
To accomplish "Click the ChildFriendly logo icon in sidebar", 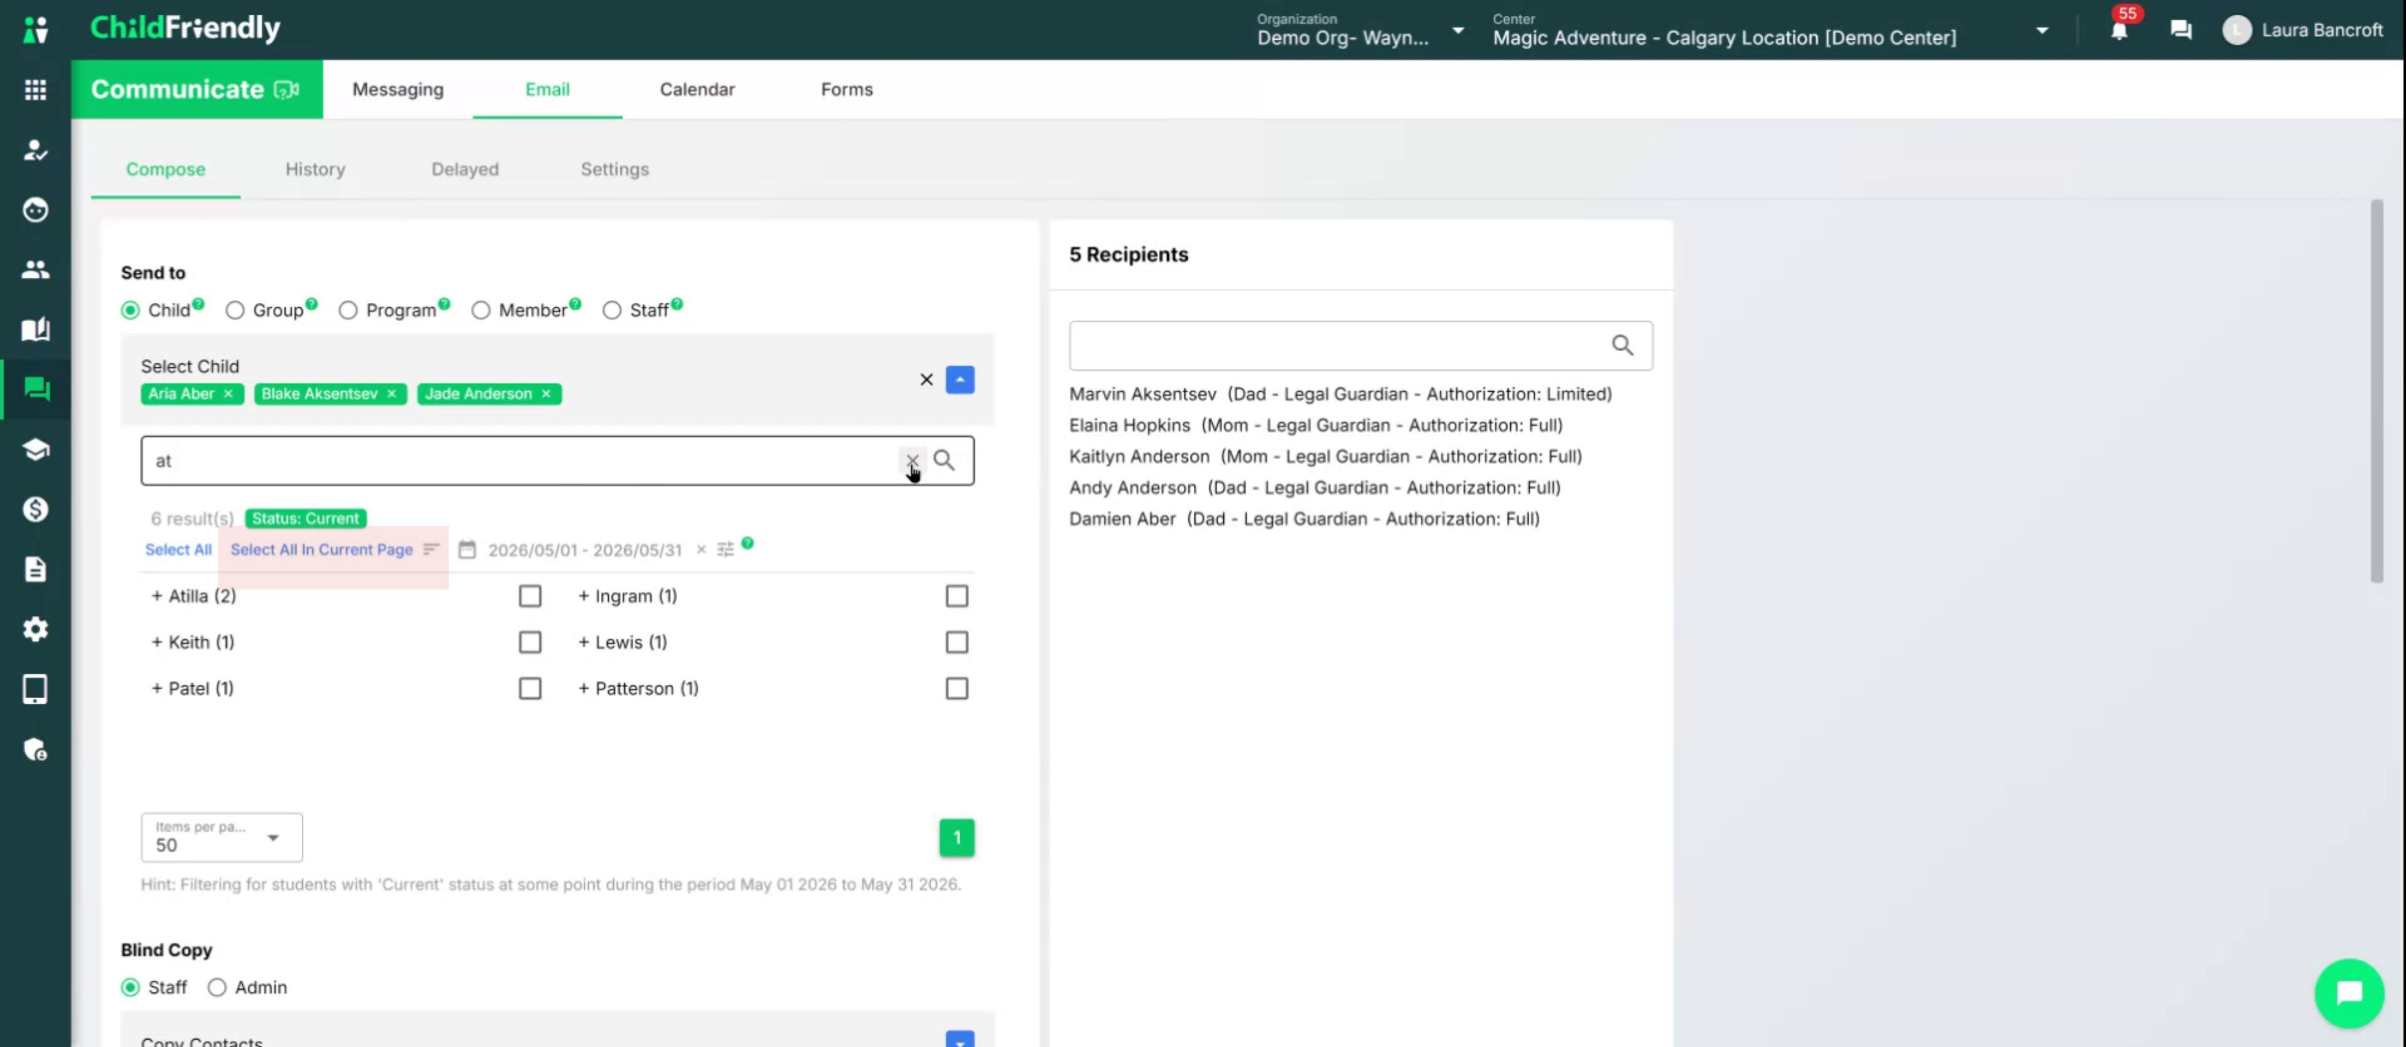I will coord(36,30).
